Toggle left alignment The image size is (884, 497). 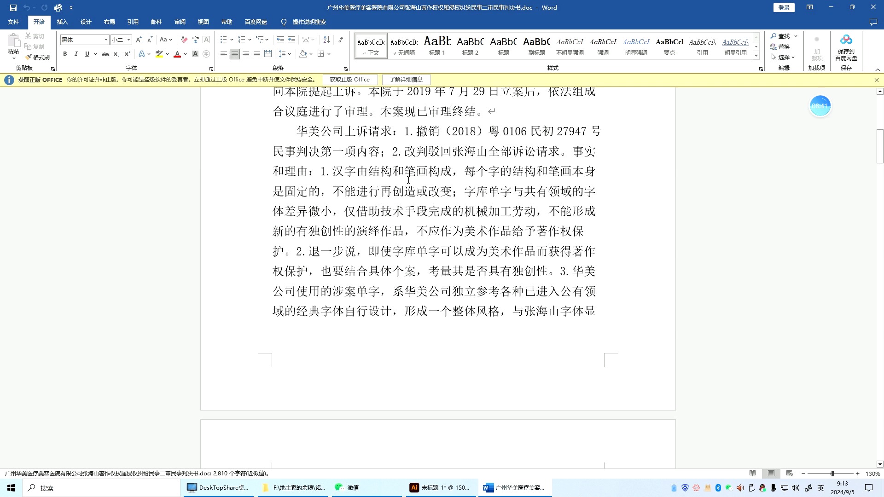[x=224, y=54]
